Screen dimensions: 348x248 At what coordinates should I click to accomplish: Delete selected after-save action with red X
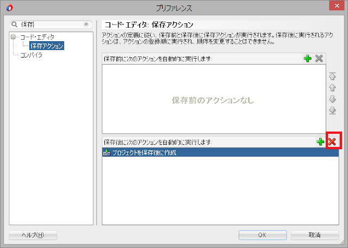tap(332, 142)
